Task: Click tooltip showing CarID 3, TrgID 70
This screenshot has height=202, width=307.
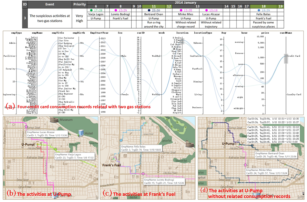Action: [x=141, y=148]
